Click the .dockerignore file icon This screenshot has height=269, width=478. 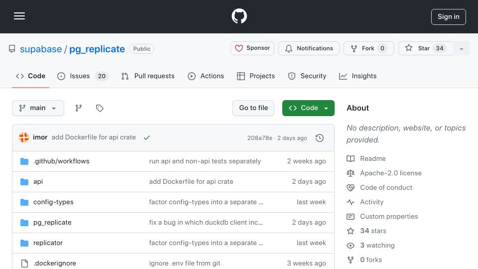click(x=24, y=264)
